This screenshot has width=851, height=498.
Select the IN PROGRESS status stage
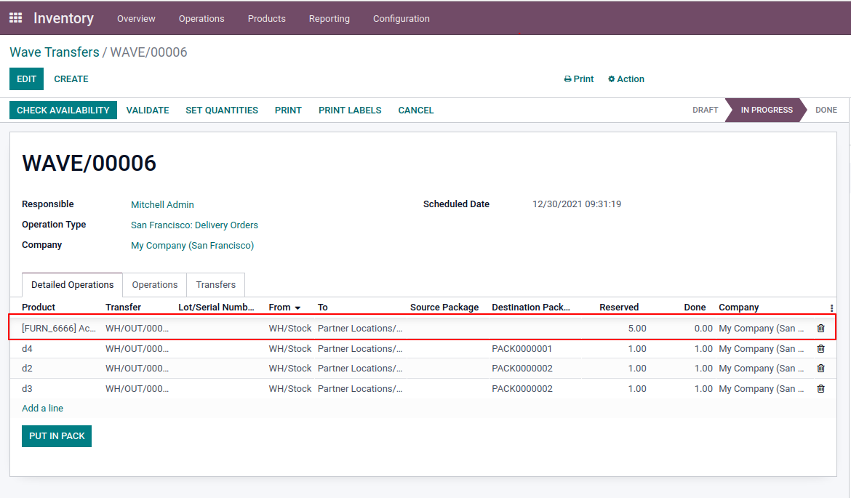coord(767,110)
